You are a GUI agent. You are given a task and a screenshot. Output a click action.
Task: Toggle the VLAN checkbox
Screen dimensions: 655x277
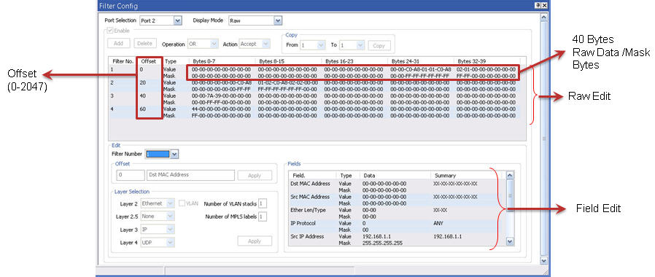[182, 203]
